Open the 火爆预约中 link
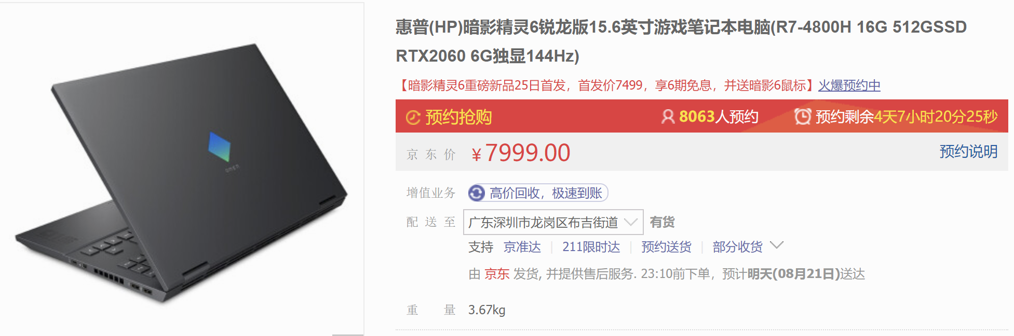 pyautogui.click(x=849, y=85)
